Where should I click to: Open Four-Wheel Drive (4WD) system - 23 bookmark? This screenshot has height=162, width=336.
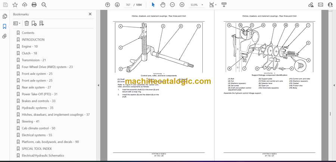47,67
